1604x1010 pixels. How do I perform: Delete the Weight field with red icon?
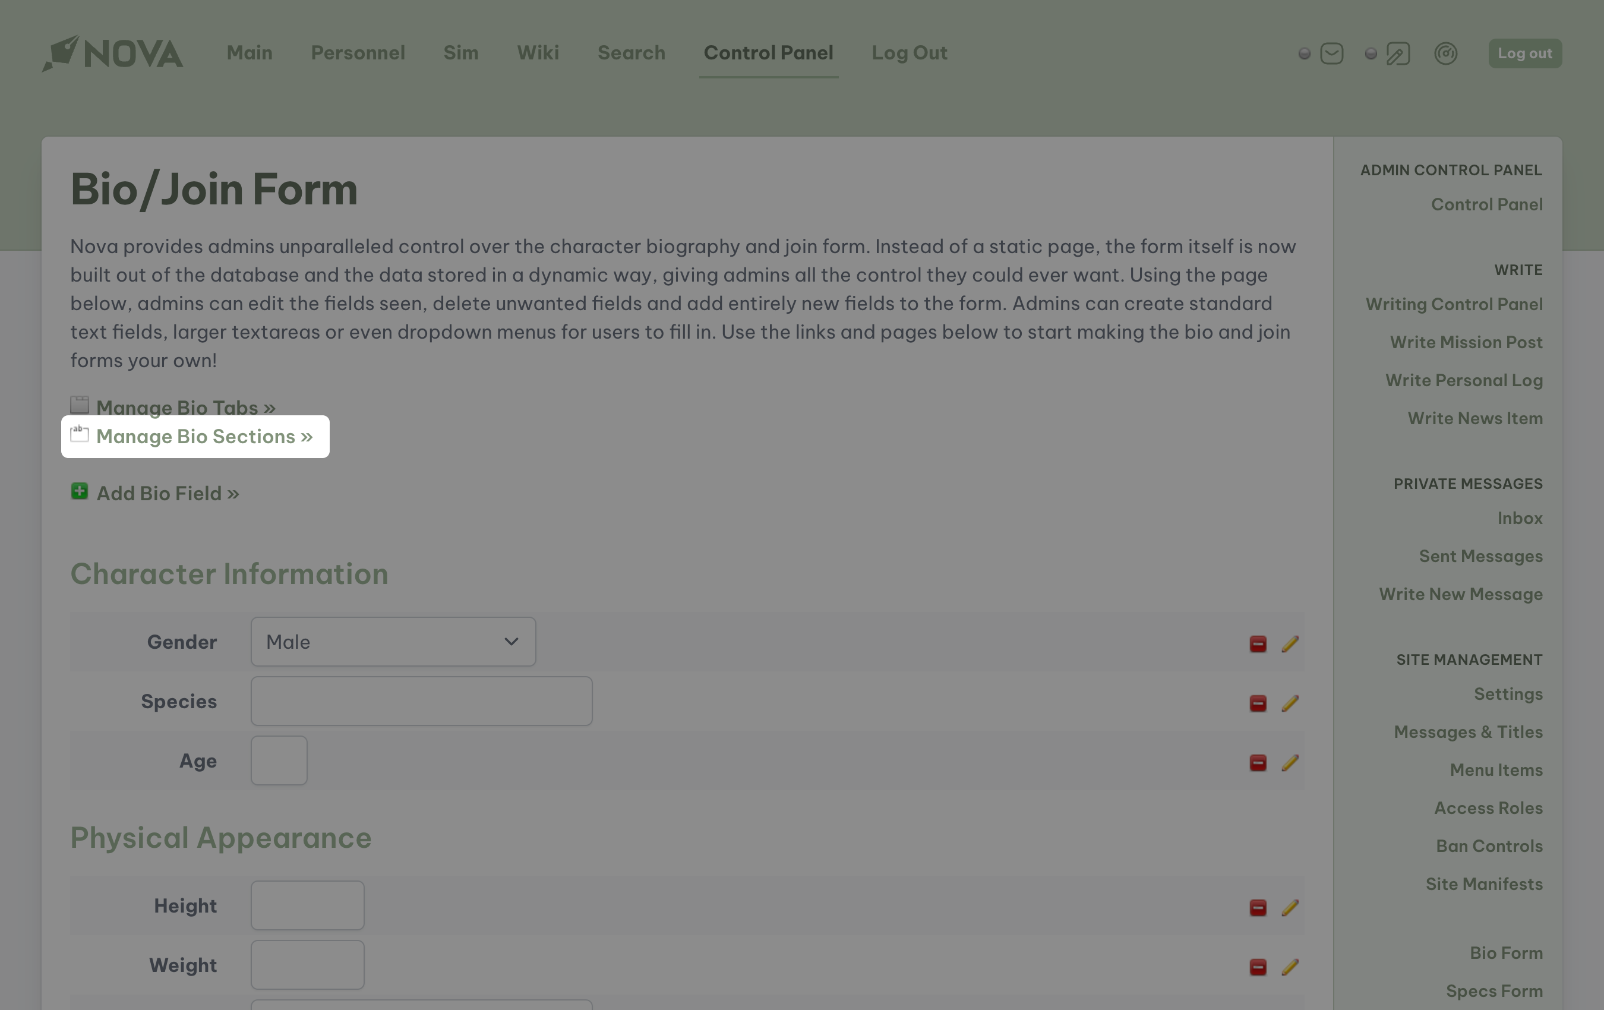tap(1258, 967)
